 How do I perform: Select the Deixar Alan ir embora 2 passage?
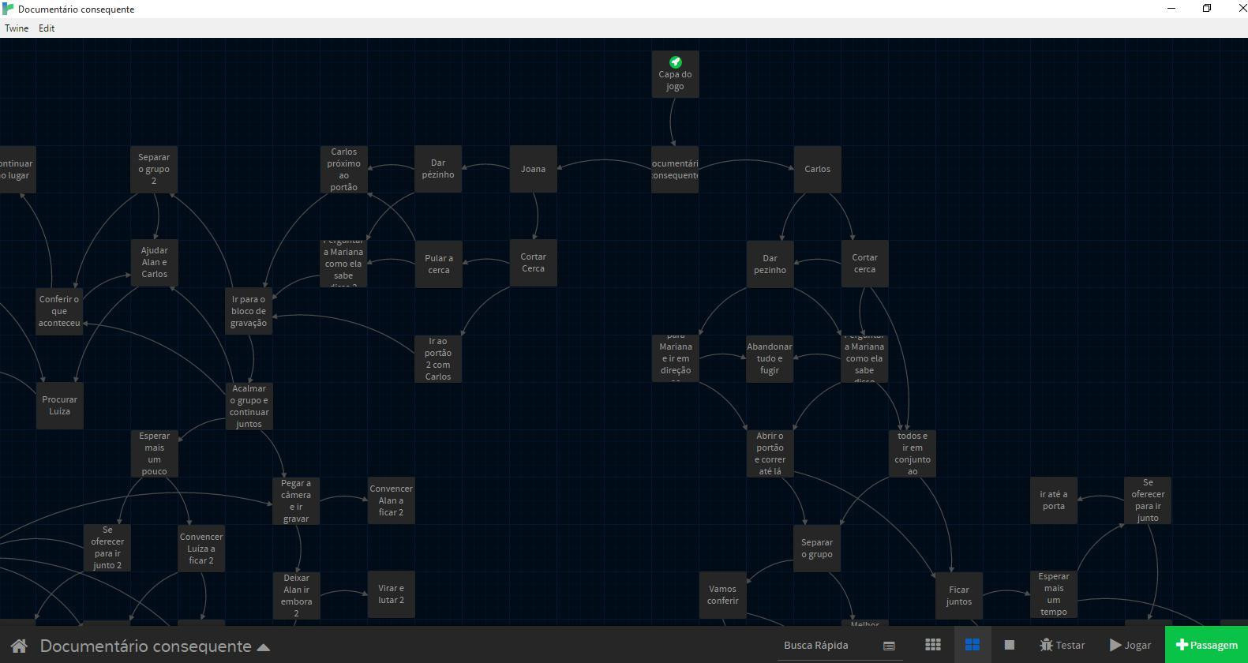pos(296,595)
